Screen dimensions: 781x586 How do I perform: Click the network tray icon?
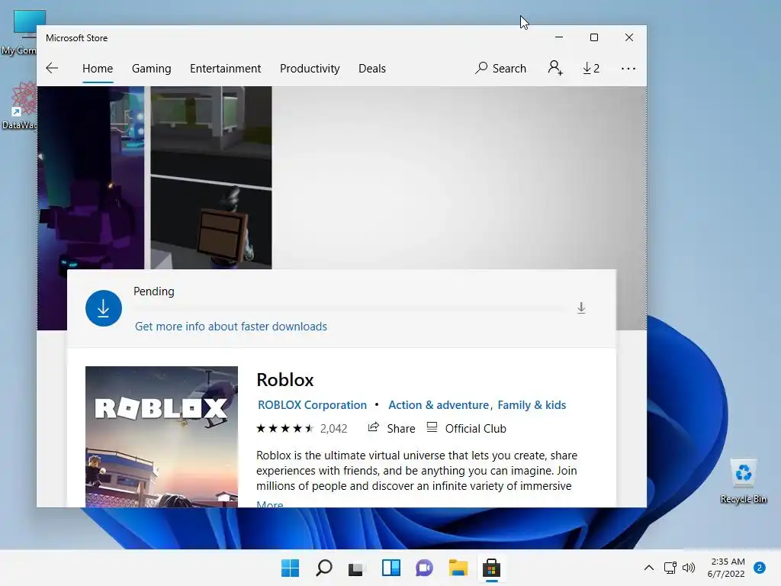coord(670,568)
